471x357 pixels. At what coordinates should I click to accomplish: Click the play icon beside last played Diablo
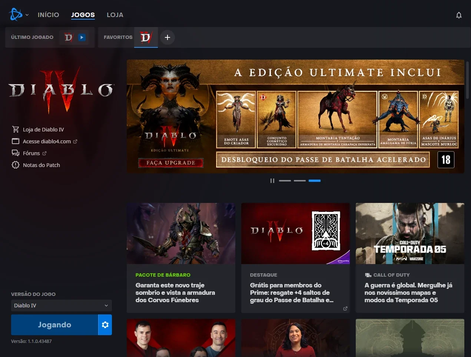click(82, 37)
